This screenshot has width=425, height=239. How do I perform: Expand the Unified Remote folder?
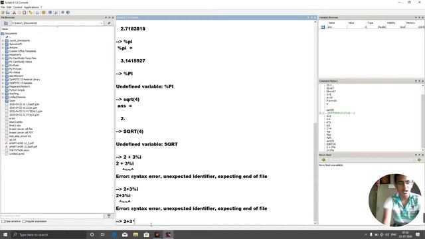pyautogui.click(x=3, y=97)
